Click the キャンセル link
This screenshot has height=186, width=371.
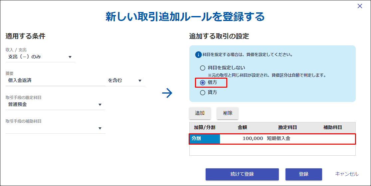[347, 174]
